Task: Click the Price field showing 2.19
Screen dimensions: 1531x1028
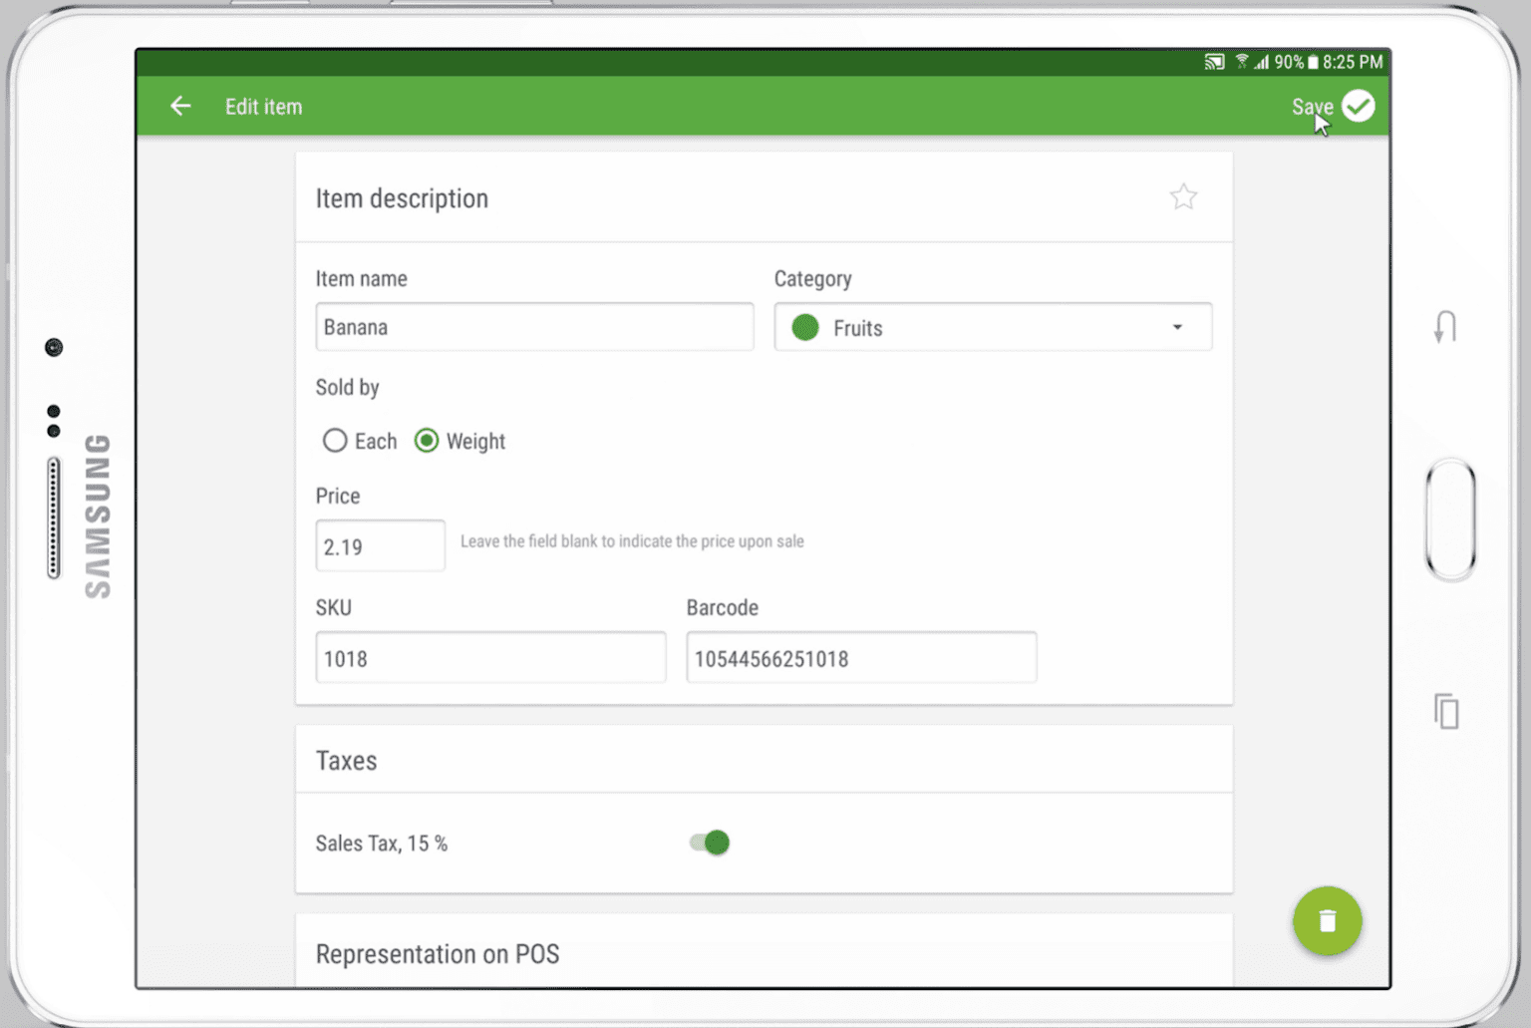Action: 380,545
